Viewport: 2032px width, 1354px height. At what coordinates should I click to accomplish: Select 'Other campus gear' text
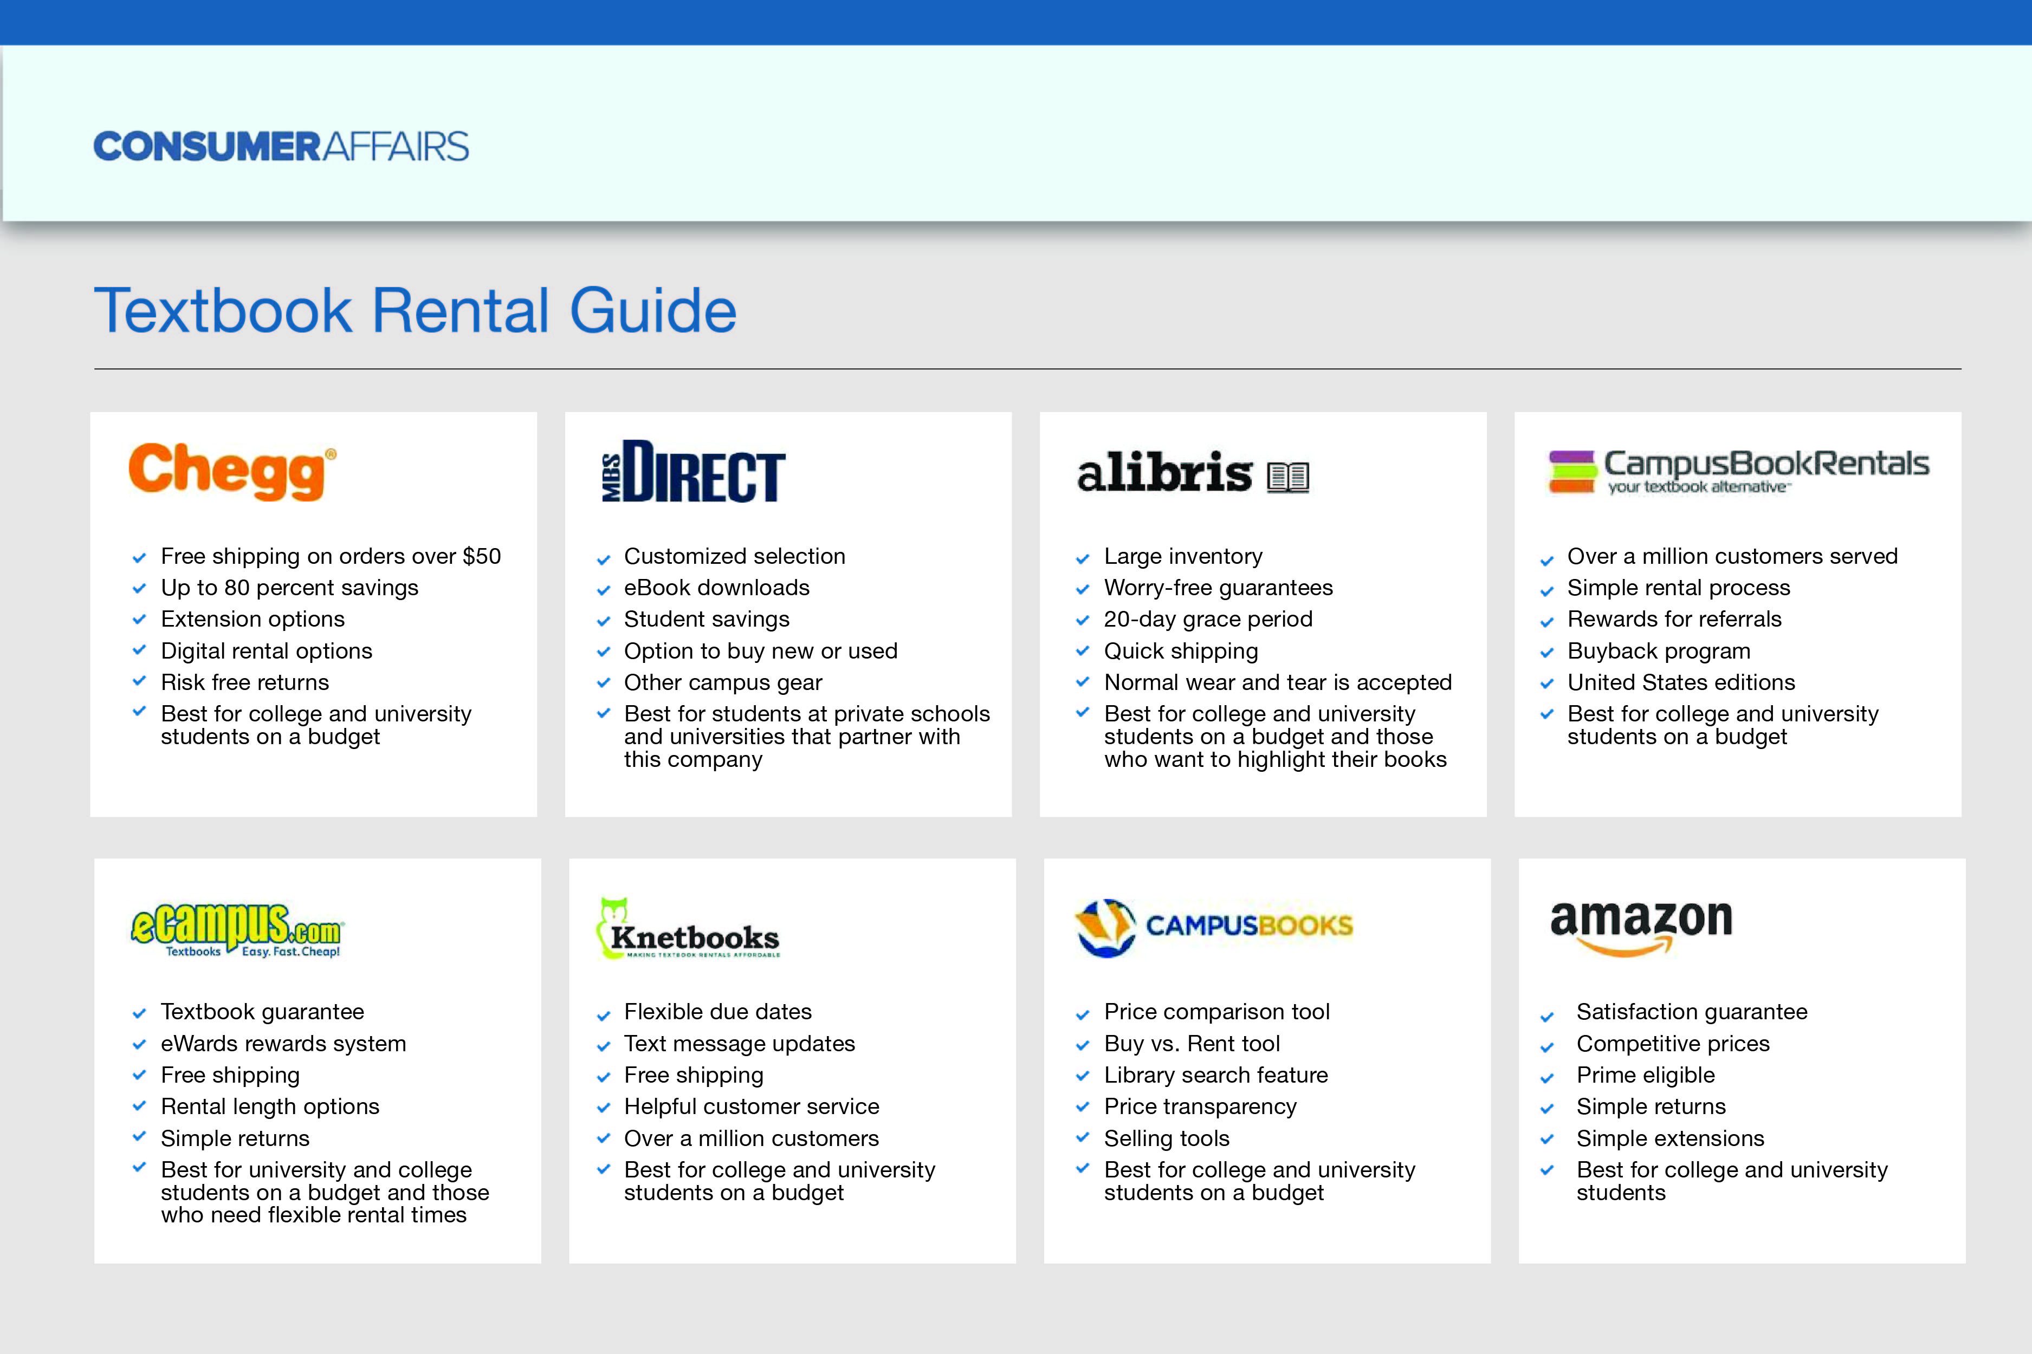[x=723, y=682]
